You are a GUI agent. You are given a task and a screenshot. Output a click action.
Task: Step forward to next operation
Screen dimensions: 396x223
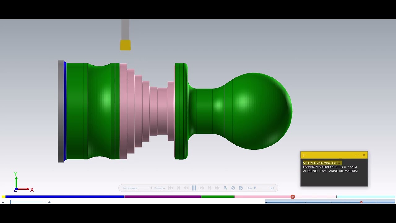click(x=209, y=188)
